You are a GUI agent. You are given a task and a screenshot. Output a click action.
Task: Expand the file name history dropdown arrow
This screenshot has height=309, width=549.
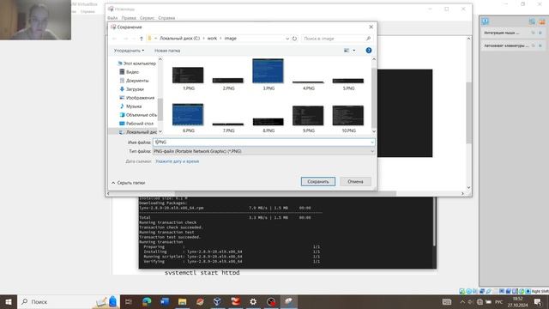point(372,142)
